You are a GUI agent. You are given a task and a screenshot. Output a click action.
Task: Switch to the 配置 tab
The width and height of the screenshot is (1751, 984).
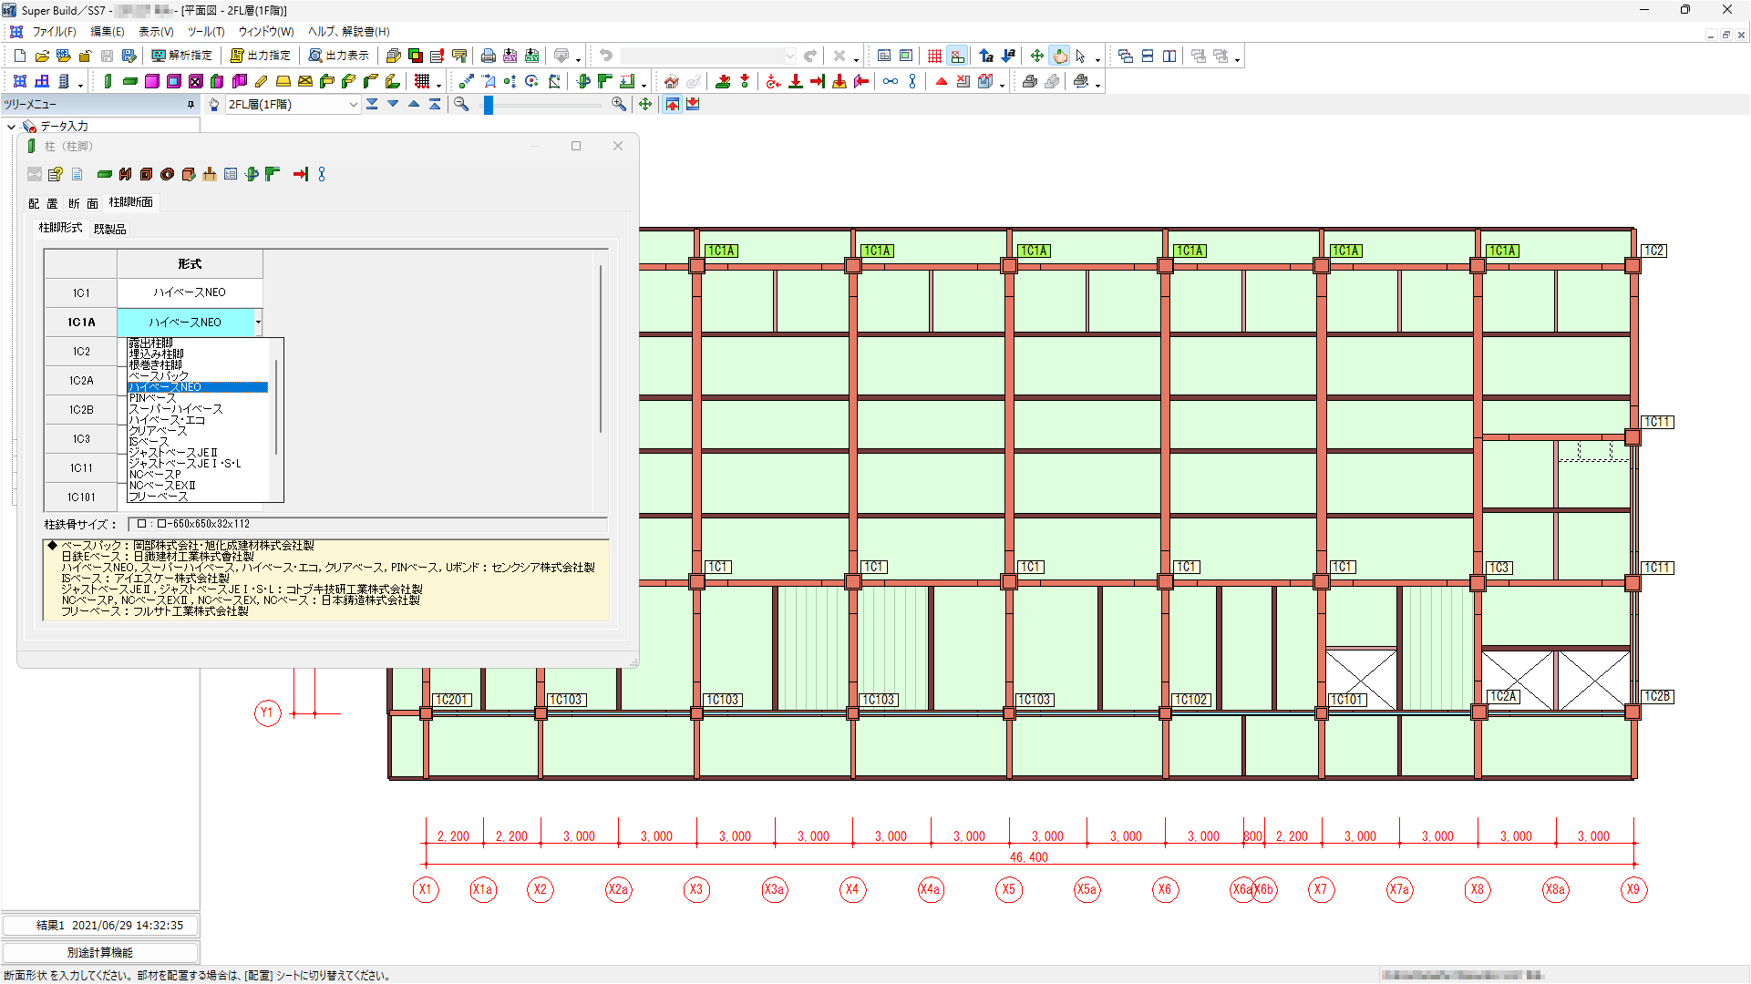43,203
